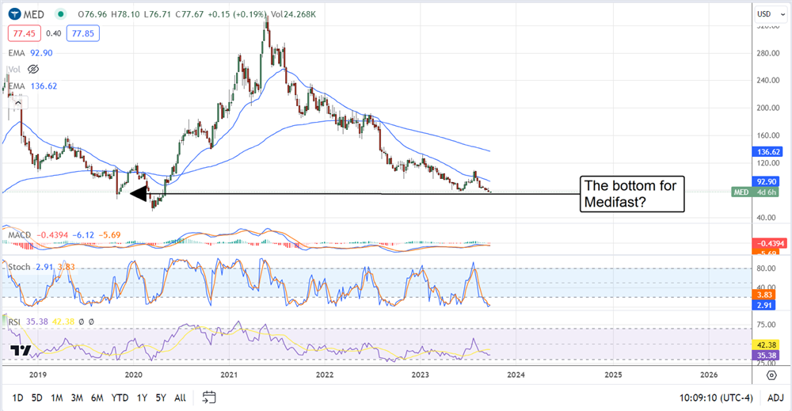Select the Stoch indicator legend label

point(19,267)
